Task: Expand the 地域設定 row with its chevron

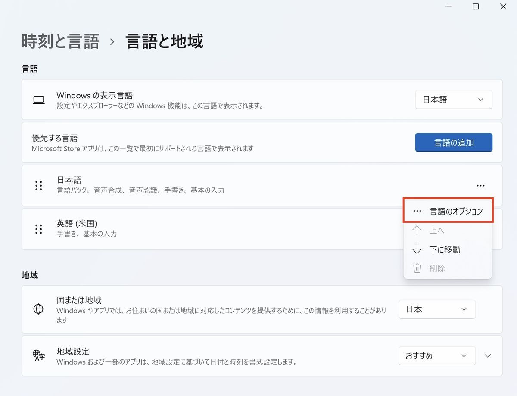Action: (487, 355)
